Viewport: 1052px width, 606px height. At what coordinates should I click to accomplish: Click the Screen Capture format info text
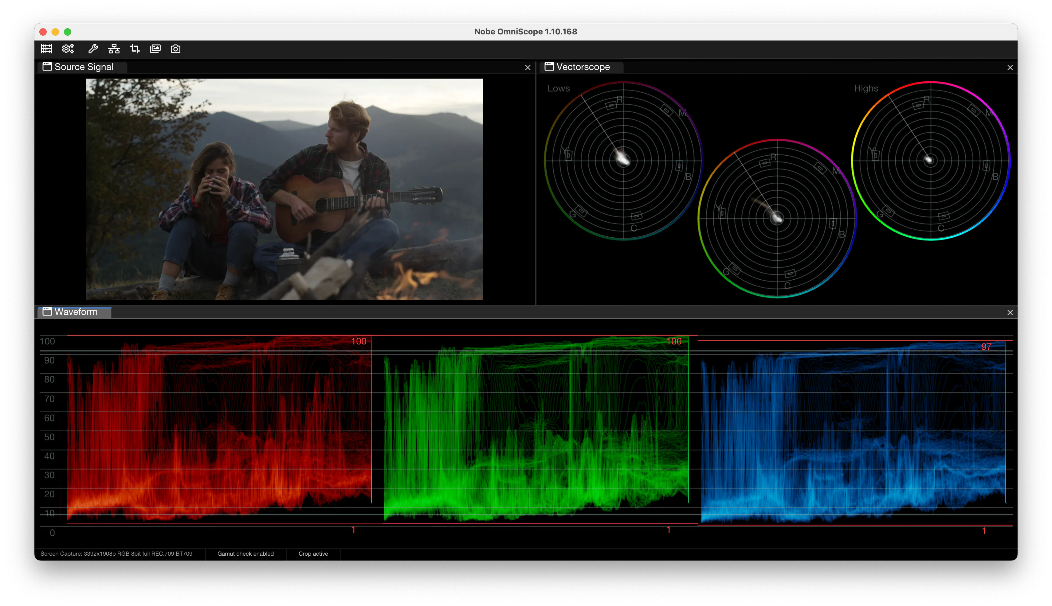116,554
